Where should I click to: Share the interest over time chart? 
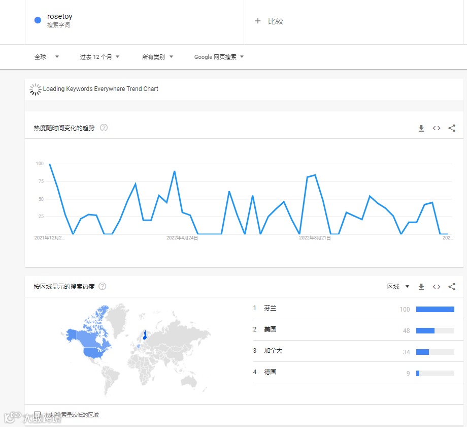(452, 128)
